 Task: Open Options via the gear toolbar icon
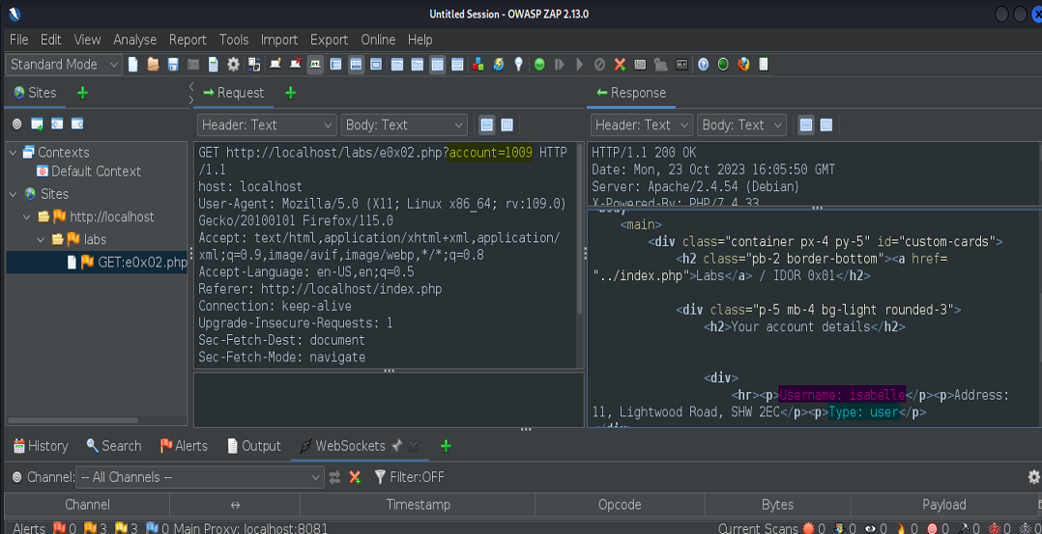233,65
